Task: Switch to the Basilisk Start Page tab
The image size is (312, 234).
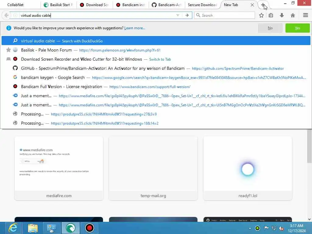Action: [59, 5]
